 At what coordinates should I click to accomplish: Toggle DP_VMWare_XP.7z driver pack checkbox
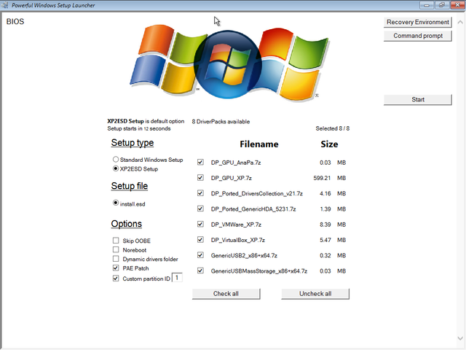[200, 225]
